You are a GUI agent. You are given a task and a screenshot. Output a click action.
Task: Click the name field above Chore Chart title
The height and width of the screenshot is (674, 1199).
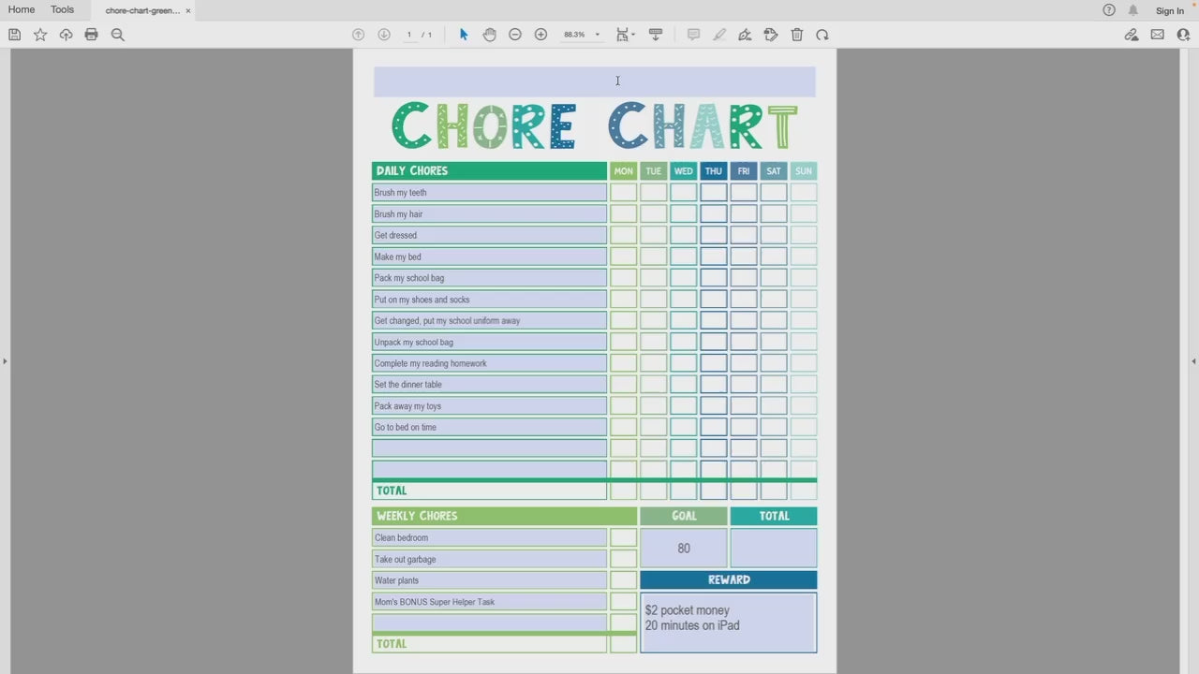coord(594,81)
